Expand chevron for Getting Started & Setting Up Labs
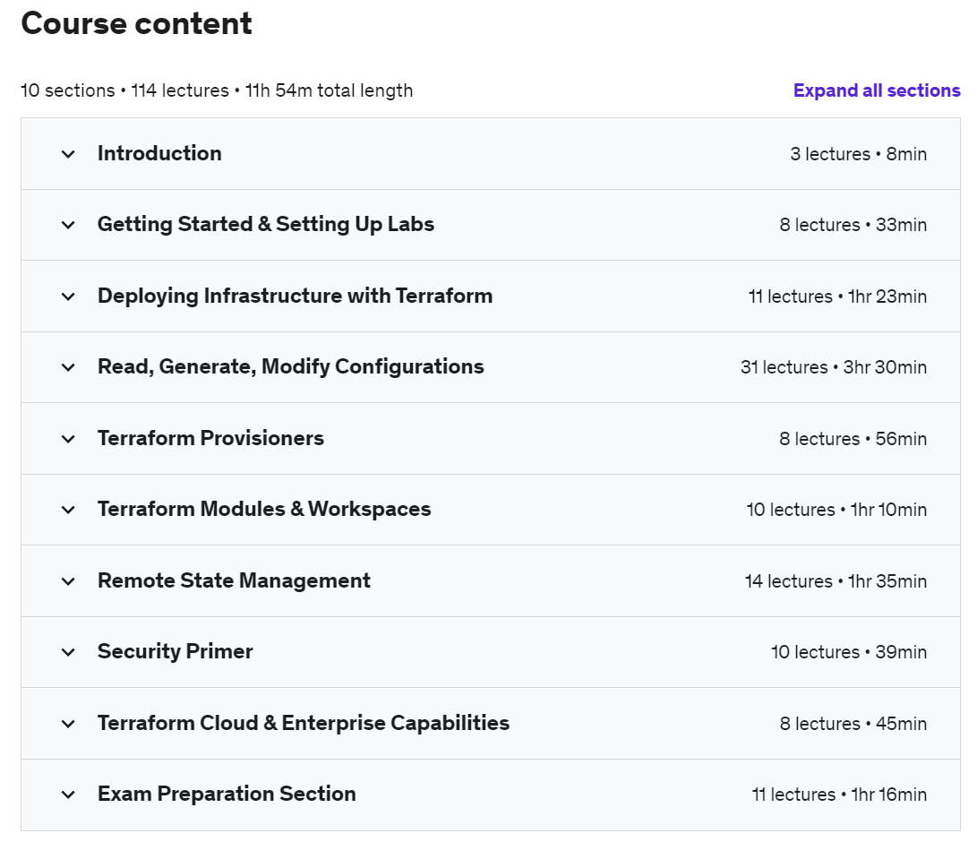977x842 pixels. [x=68, y=225]
